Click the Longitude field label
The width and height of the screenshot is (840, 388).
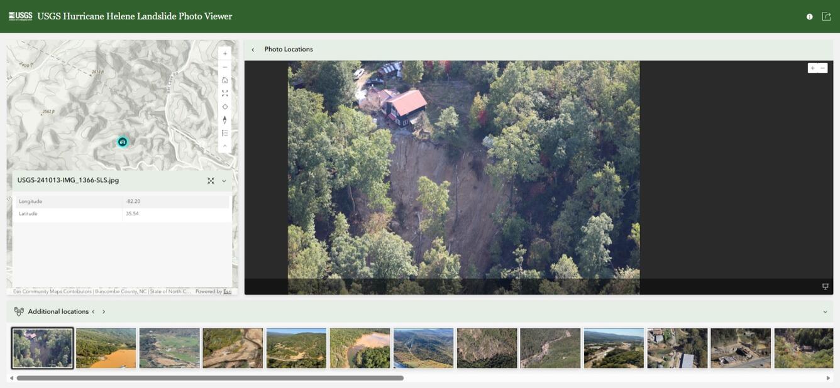tap(30, 202)
